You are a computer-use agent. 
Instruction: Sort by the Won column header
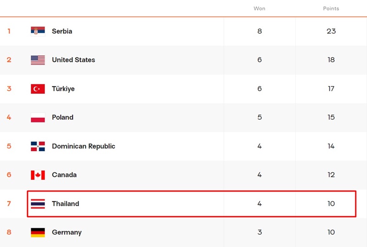259,9
